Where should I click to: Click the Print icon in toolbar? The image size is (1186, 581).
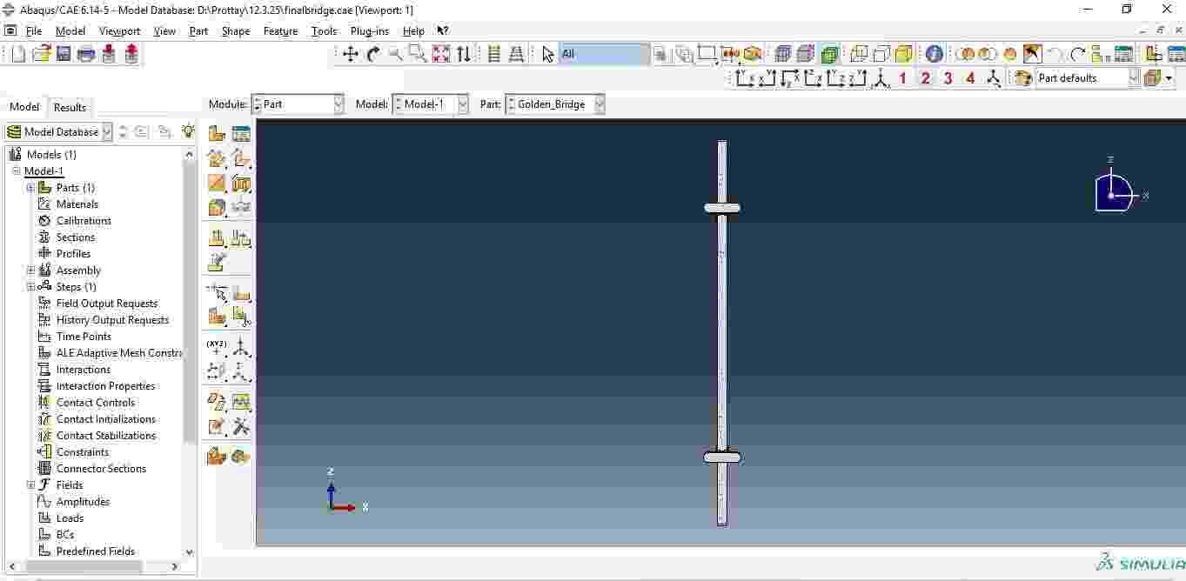pos(86,54)
